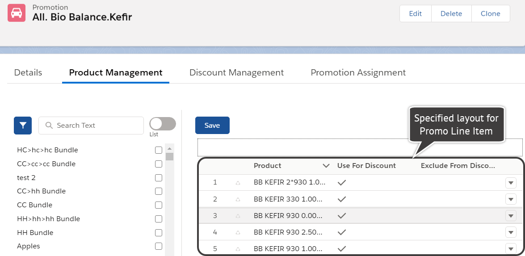Save the product changes
This screenshot has height=256, width=525.
coord(212,125)
